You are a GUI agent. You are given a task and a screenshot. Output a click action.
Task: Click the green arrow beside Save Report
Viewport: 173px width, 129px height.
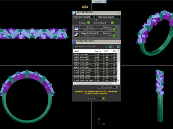coord(112,23)
